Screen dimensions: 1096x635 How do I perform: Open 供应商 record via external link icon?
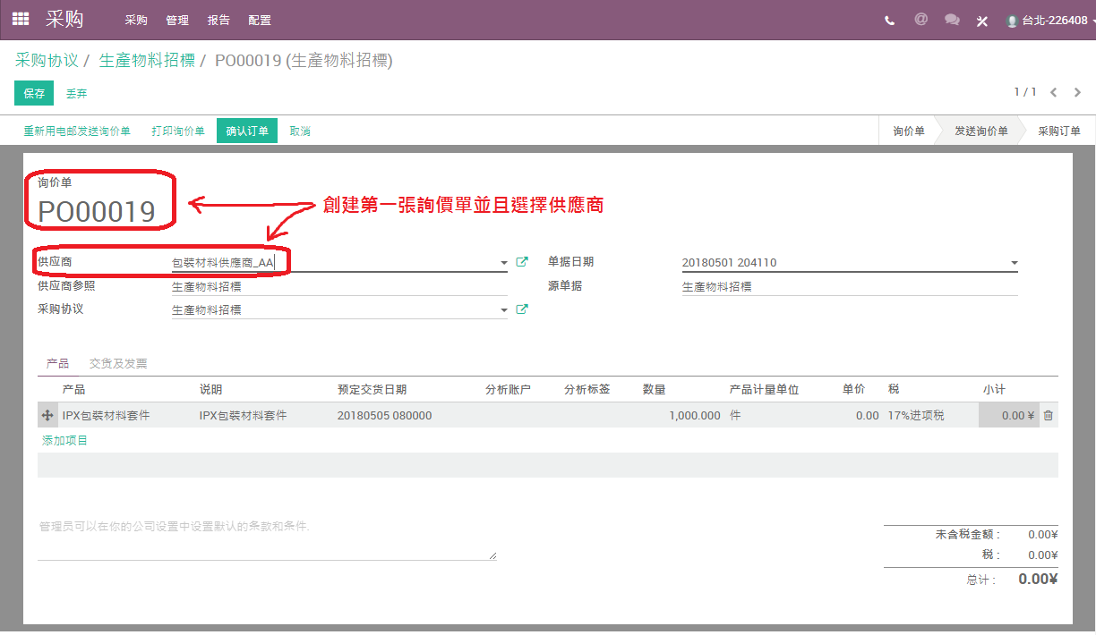[522, 262]
